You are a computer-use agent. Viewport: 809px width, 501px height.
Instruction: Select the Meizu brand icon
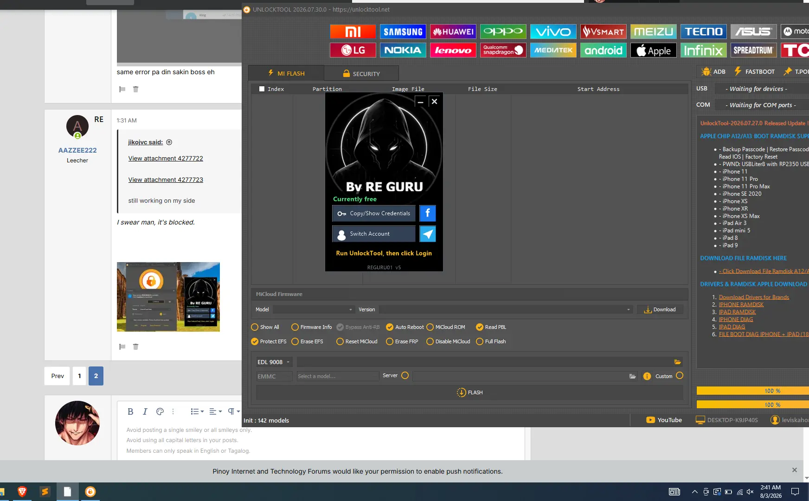coord(654,32)
